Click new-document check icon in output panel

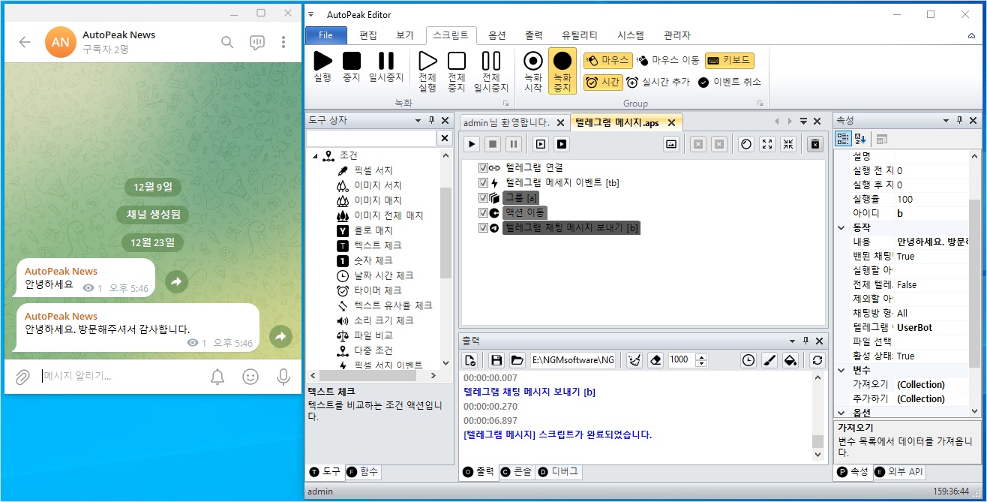470,360
